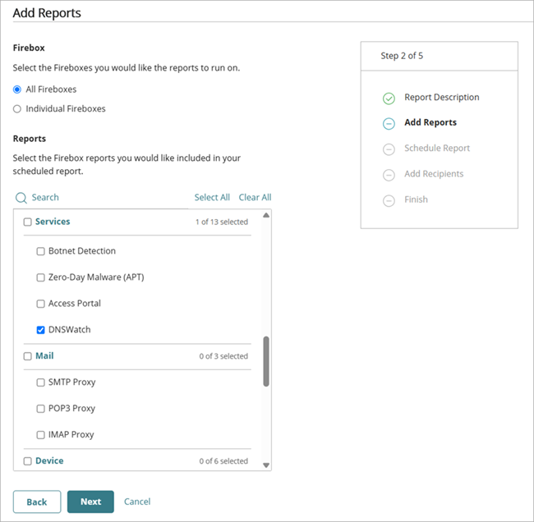534x522 pixels.
Task: Tick the Device group checkbox
Action: [27, 461]
